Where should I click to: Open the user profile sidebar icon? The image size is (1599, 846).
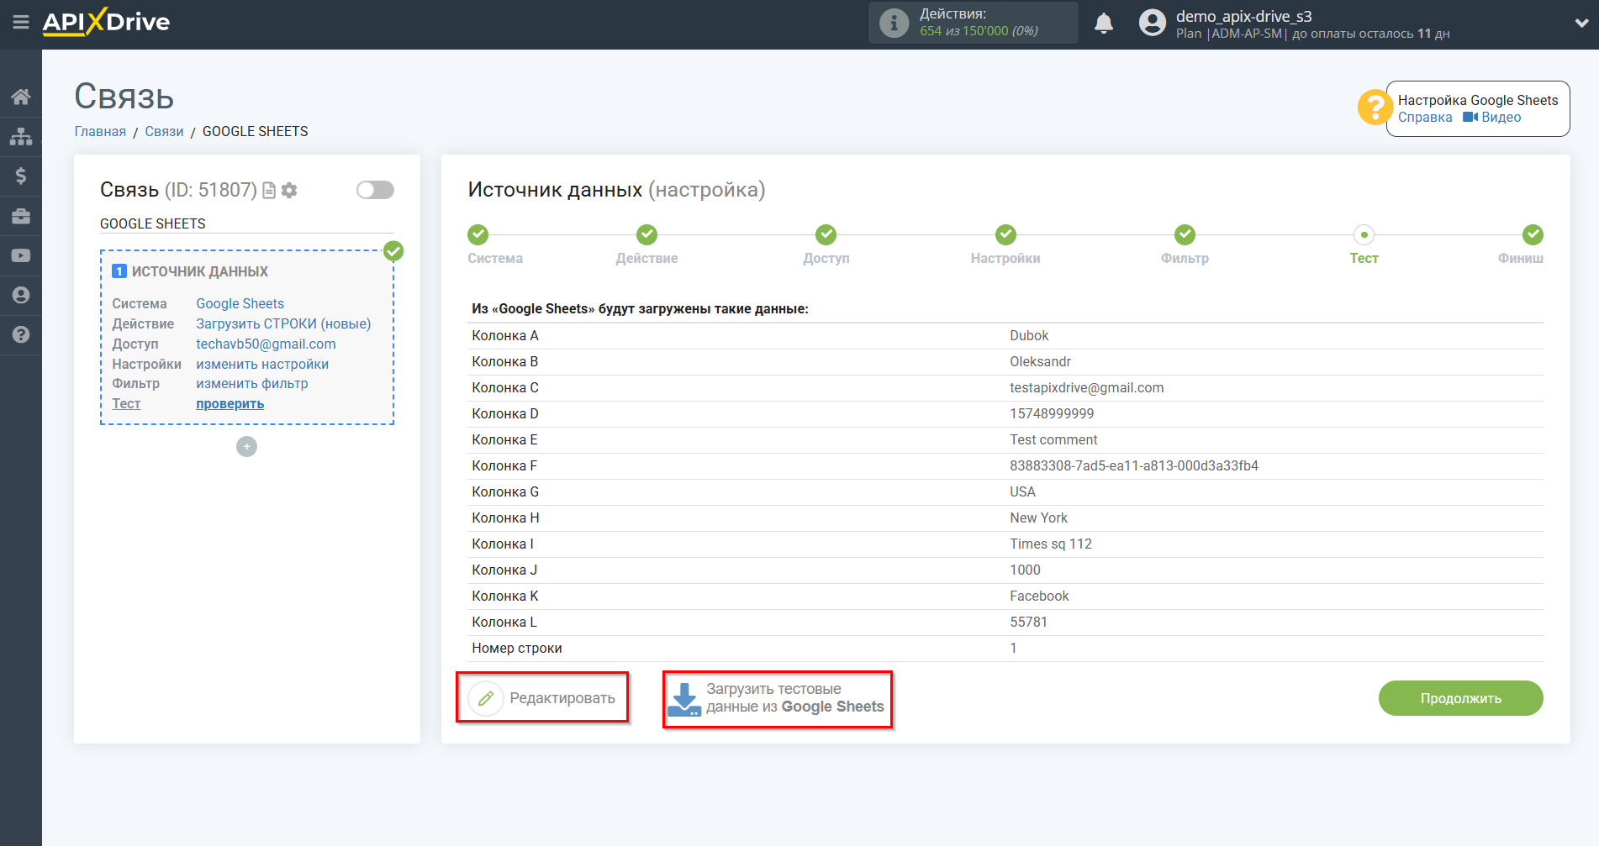21,295
